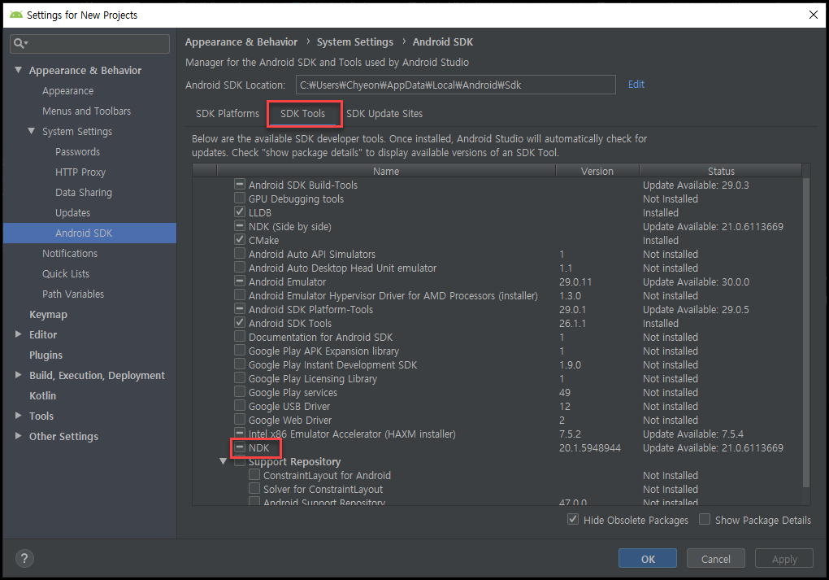This screenshot has height=580, width=829.
Task: Uncheck Android SDK Tools checkbox
Action: [240, 323]
